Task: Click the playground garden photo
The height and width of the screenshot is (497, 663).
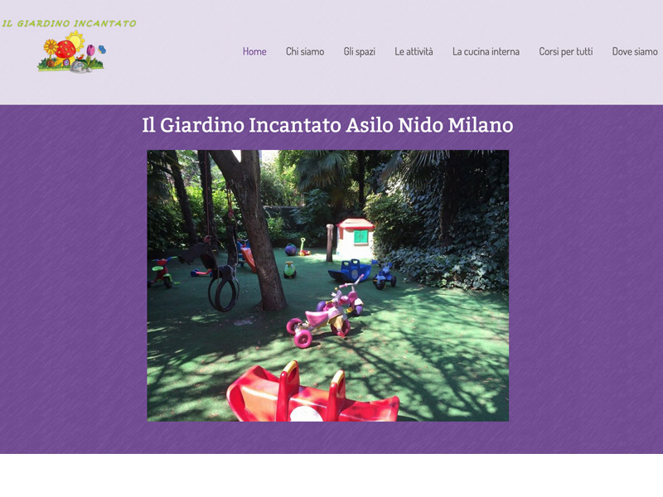Action: (327, 286)
